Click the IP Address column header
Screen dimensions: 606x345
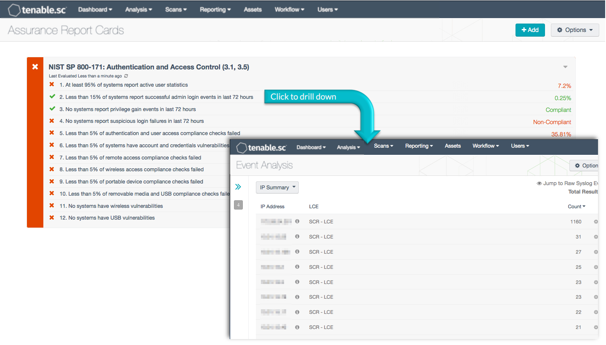click(272, 206)
